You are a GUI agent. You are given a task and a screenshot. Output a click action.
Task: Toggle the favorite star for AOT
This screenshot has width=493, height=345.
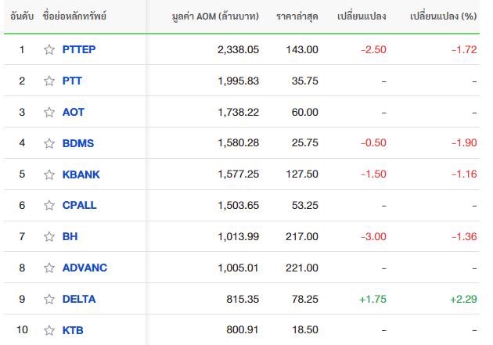click(49, 112)
